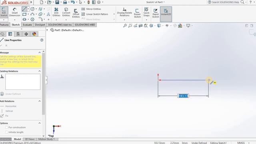Select the Arc sketch tool
Image resolution: width=256 pixels, height=144 pixels.
32,14
